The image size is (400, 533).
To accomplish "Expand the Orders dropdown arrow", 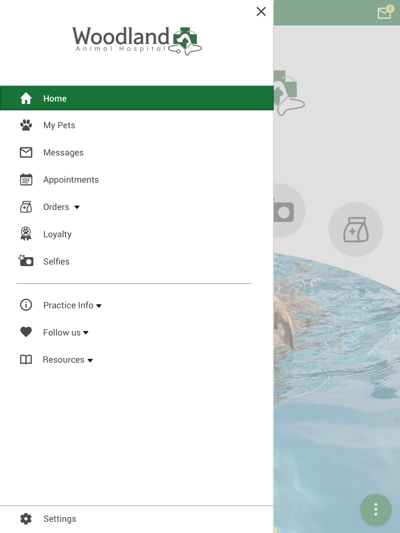I will pyautogui.click(x=77, y=207).
